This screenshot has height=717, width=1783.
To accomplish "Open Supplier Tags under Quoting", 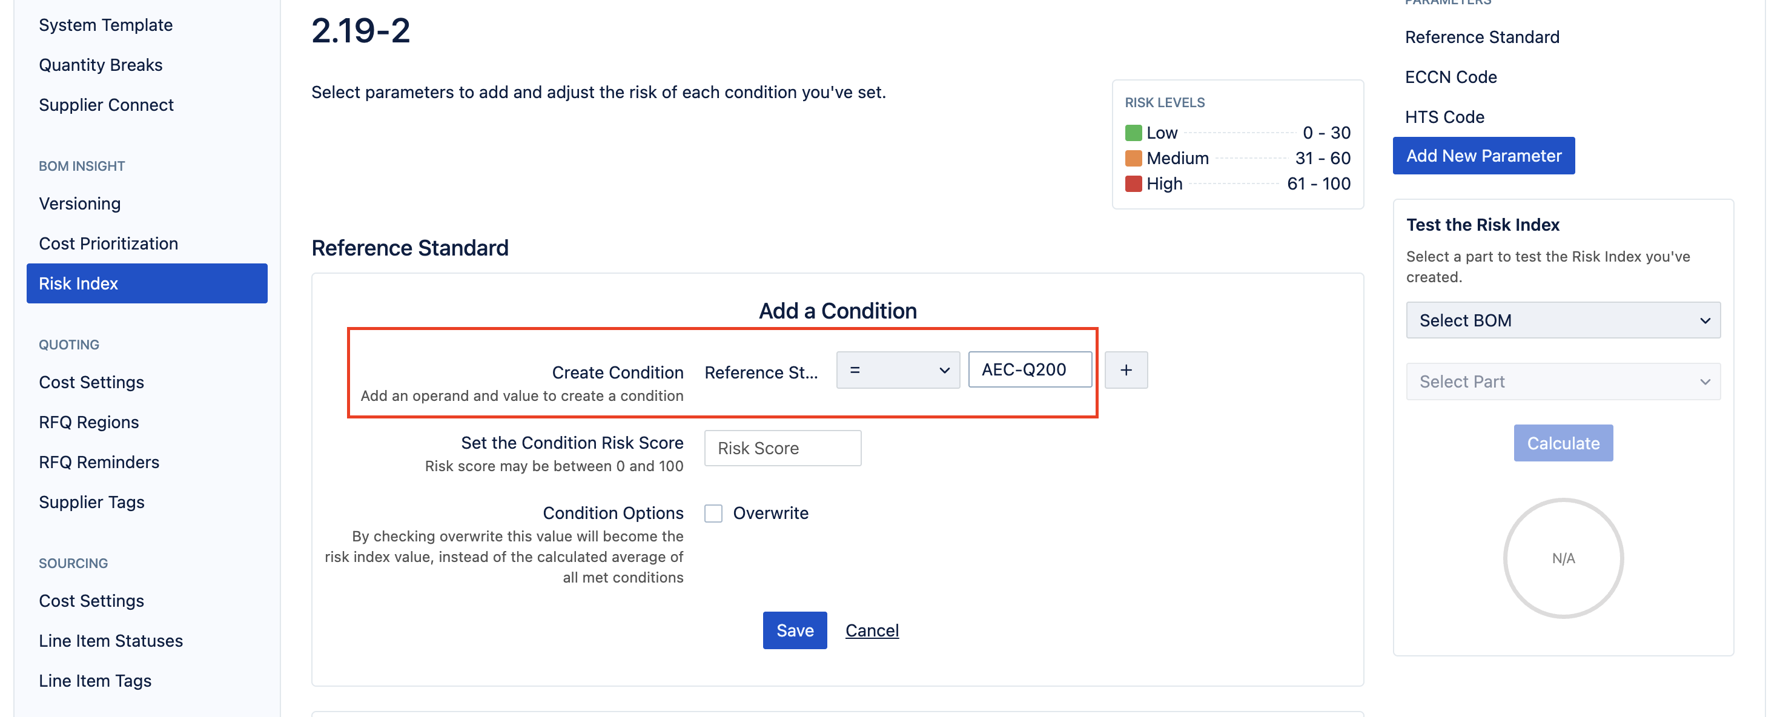I will click(x=91, y=502).
